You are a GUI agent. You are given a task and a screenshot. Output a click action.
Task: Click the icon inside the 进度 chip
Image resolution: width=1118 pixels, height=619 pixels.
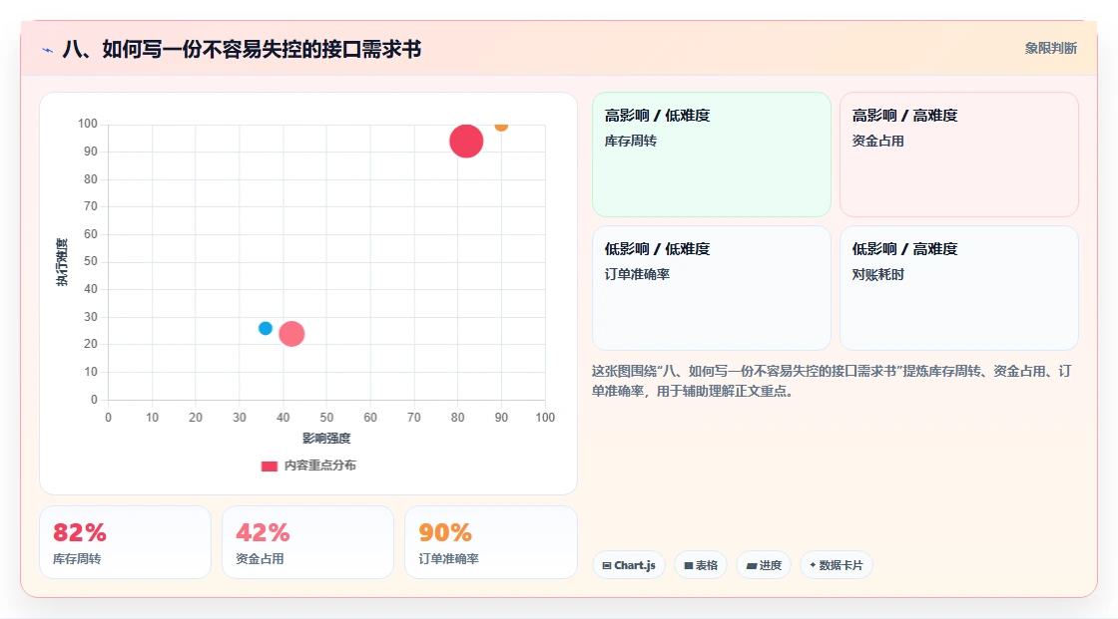tap(752, 565)
